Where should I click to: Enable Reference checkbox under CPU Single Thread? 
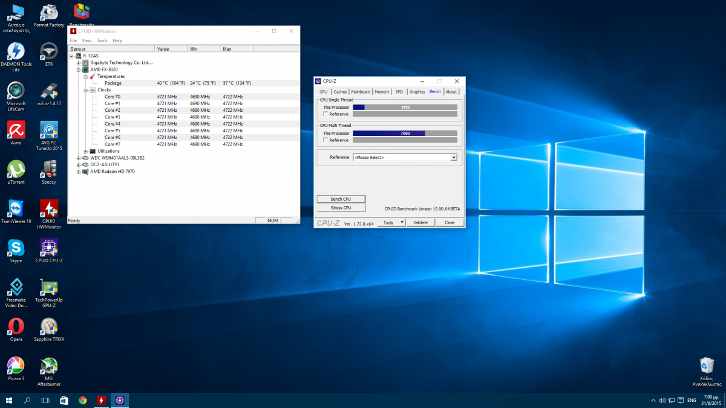point(325,114)
